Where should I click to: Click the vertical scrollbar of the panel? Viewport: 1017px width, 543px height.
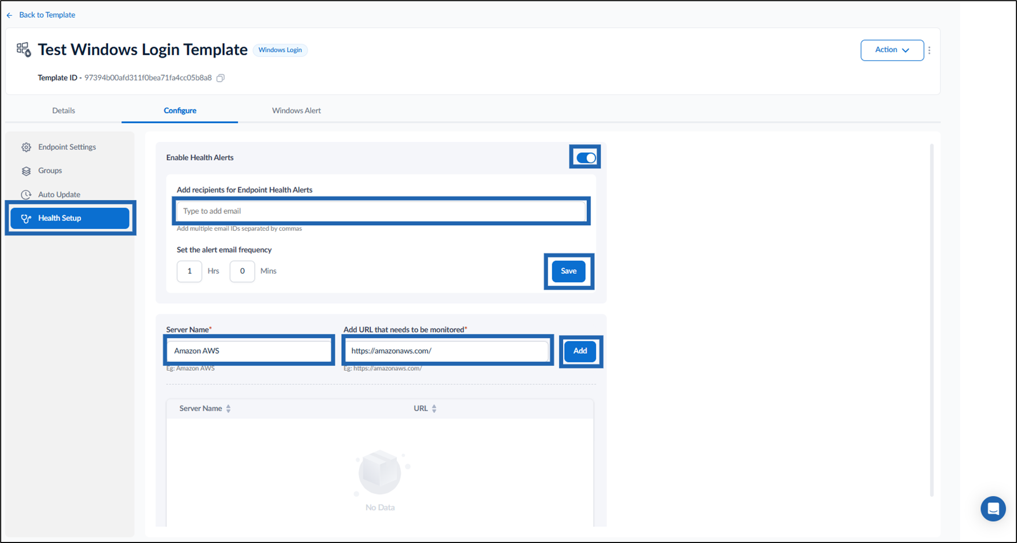[932, 319]
